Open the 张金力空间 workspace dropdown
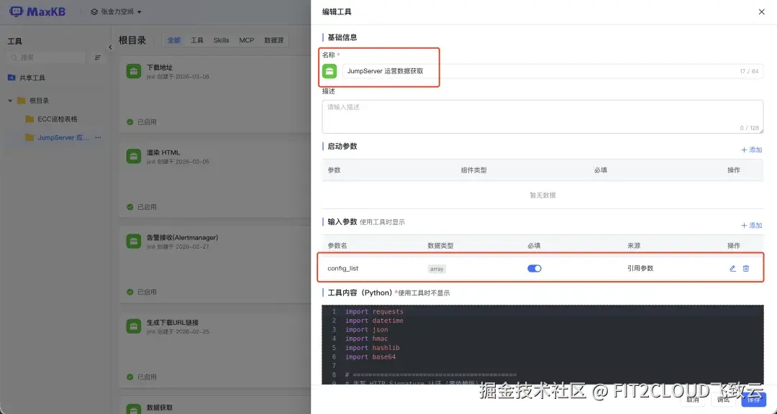Viewport: 777px width, 414px height. pos(116,11)
